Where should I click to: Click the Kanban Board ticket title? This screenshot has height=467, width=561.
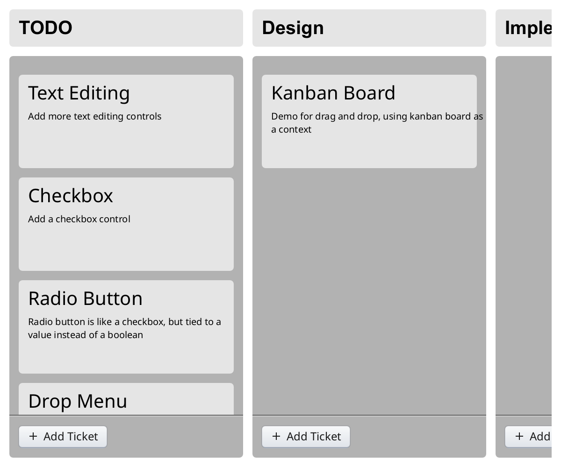click(333, 93)
